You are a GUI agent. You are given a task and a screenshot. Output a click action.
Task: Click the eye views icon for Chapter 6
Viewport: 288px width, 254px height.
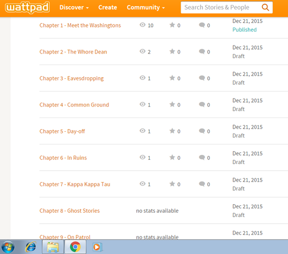142,157
